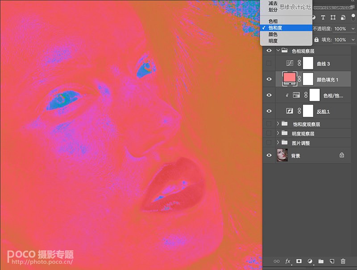Delete layer with the trash icon

pyautogui.click(x=343, y=261)
